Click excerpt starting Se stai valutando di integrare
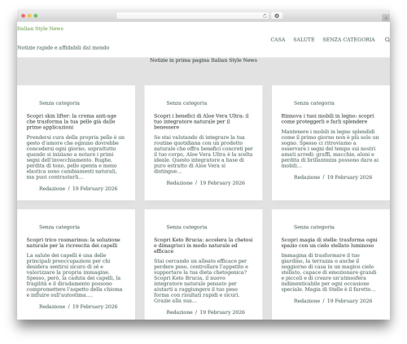 pyautogui.click(x=203, y=155)
